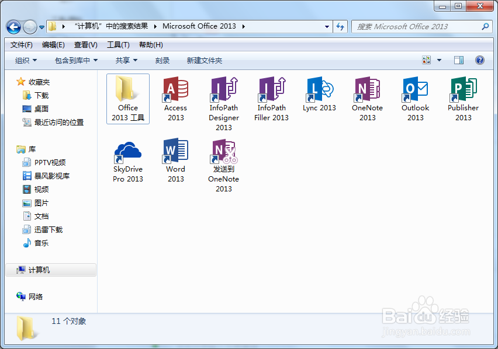The height and width of the screenshot is (349, 498).
Task: Close the Explorer window
Action: (x=480, y=6)
